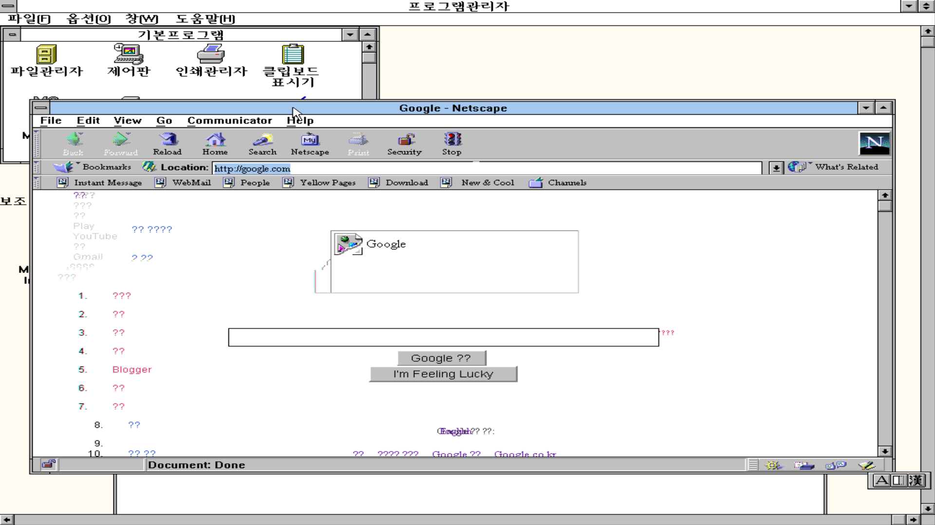
Task: Click the page proxy icon beside Location
Action: pos(149,167)
